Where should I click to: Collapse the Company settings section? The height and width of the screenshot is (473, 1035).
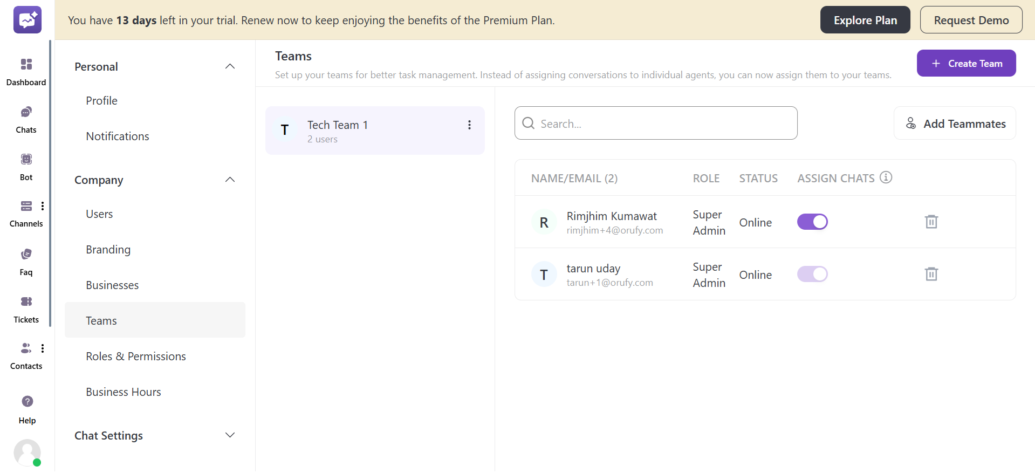click(230, 180)
